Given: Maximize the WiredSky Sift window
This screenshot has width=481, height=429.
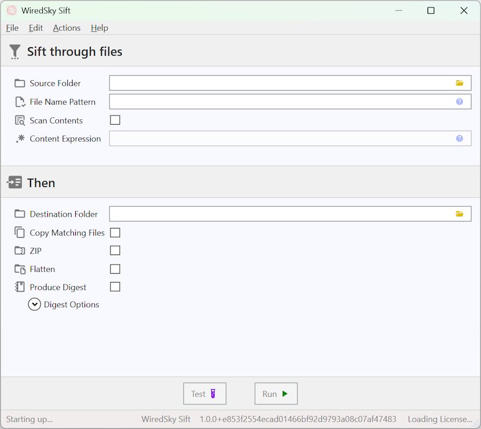Looking at the screenshot, I should coord(431,11).
